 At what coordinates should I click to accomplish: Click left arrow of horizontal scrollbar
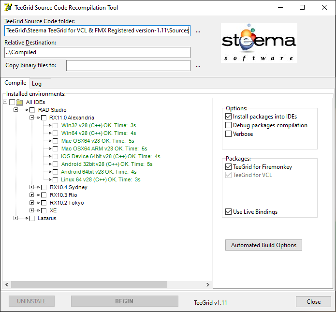[x=7, y=284]
